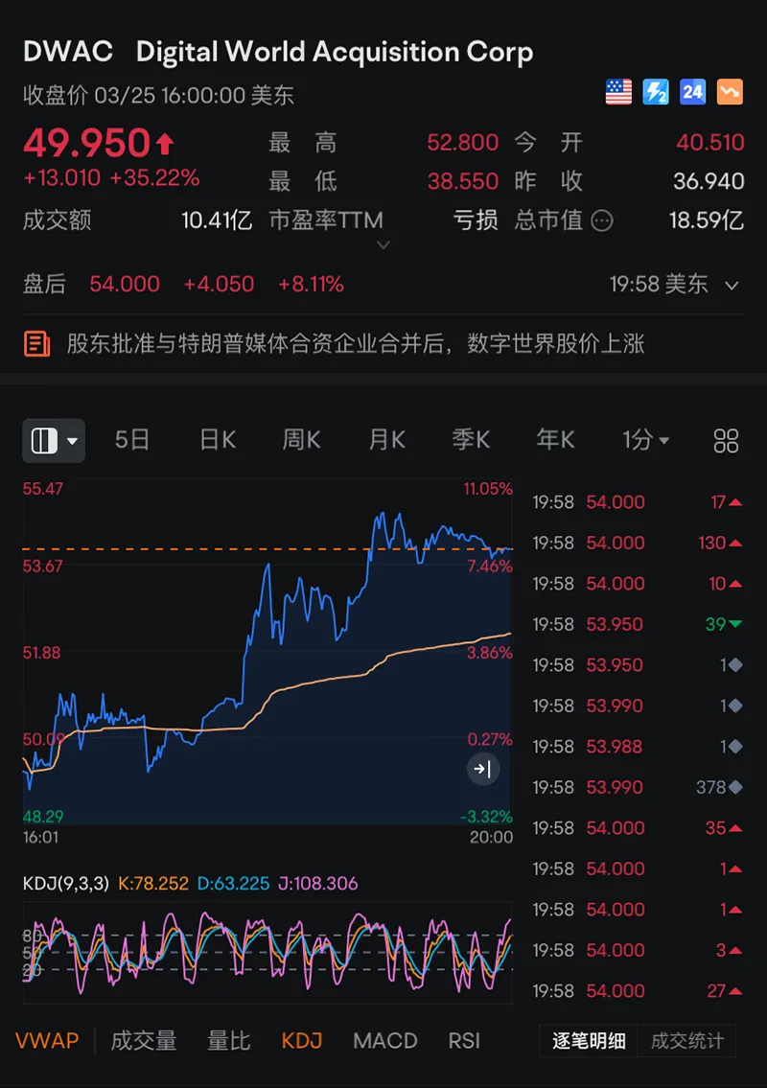Click the orange dashed price line
Screen dimensions: 767x1088
[x=192, y=549]
